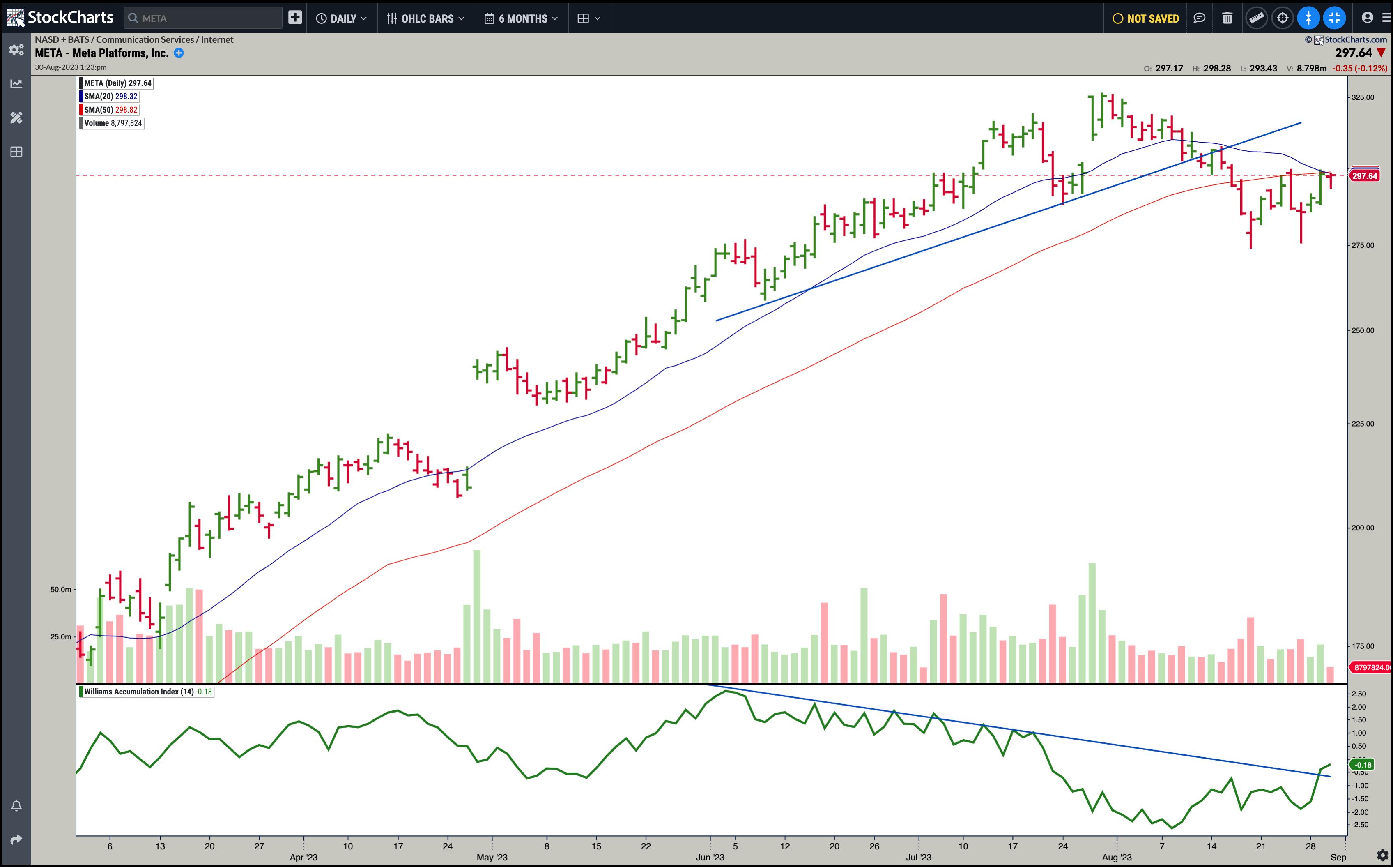Screen dimensions: 1393x867
Task: Click the trash delete icon
Action: [1227, 18]
